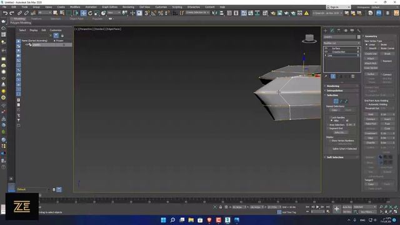
Task: Expand the Rendering rollout
Action: (x=341, y=86)
